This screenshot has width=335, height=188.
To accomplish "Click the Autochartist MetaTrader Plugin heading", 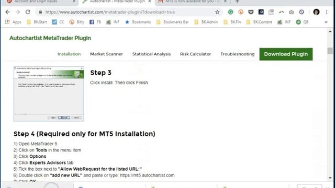I will pyautogui.click(x=50, y=38).
